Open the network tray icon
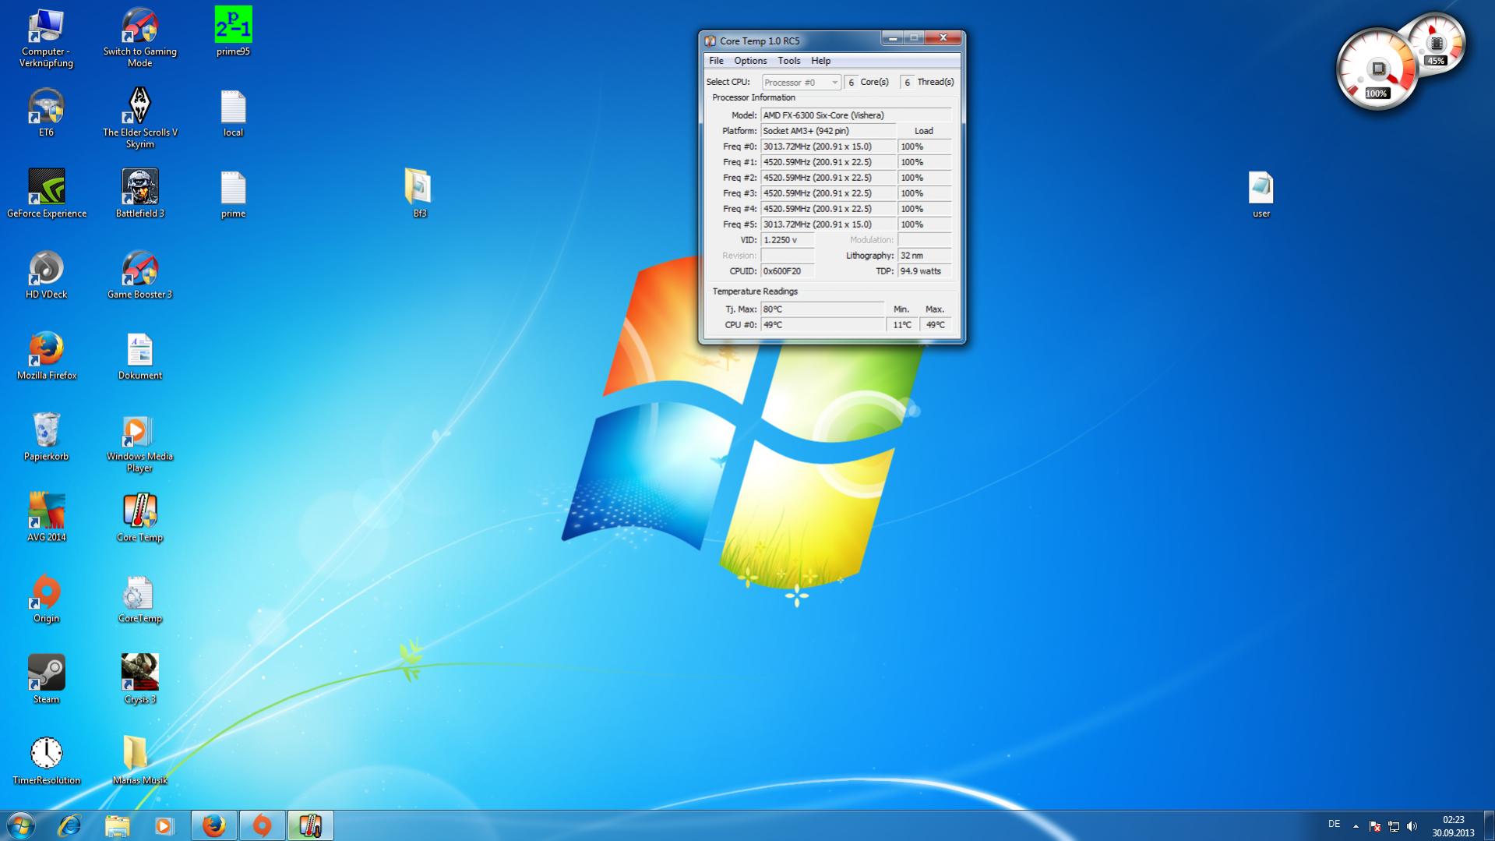The width and height of the screenshot is (1495, 841). 1394,826
